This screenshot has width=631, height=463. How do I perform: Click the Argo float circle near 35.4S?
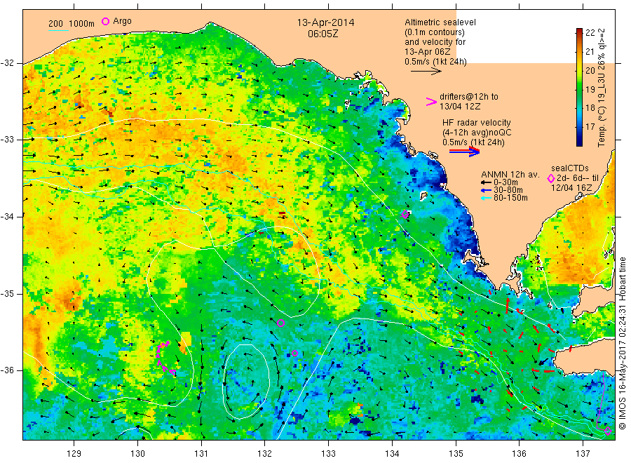pos(281,323)
